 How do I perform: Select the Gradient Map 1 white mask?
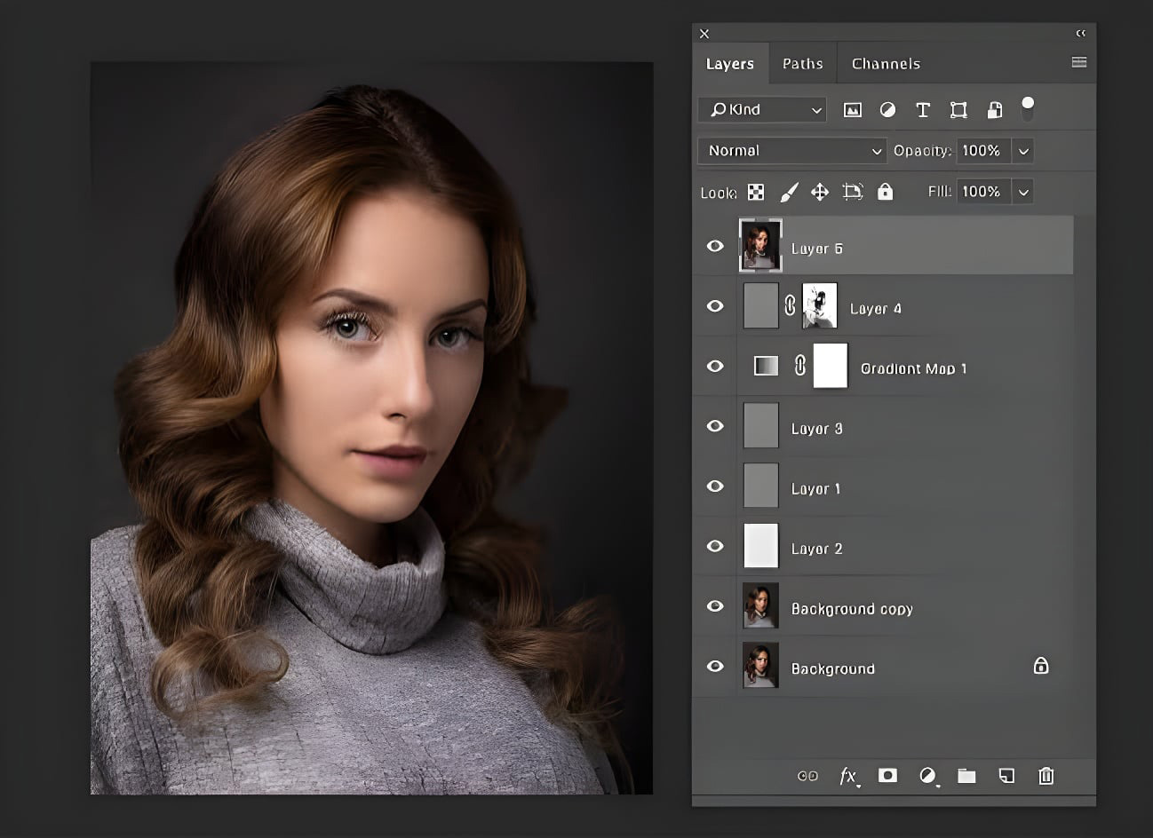tap(831, 366)
